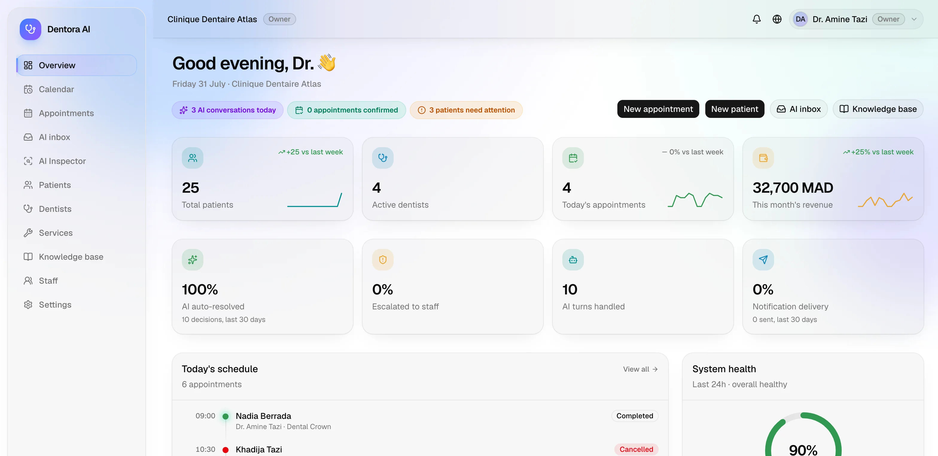938x456 pixels.
Task: Select Overview in the sidebar
Action: pyautogui.click(x=77, y=65)
